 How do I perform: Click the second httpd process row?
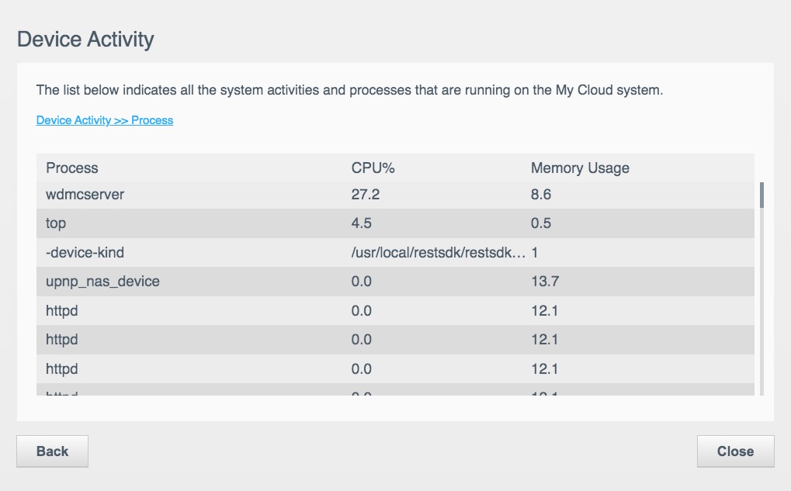tap(62, 340)
